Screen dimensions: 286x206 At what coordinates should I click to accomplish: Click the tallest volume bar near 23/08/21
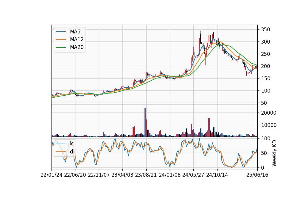pos(145,122)
